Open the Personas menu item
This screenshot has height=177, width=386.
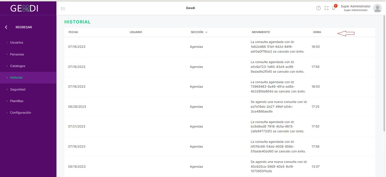pyautogui.click(x=17, y=54)
